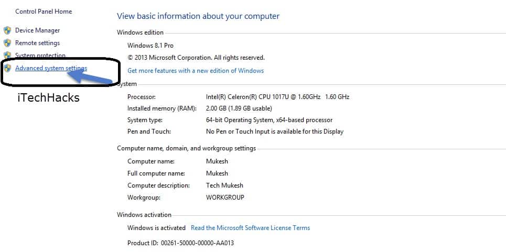Open the Remote settings link

pos(37,43)
